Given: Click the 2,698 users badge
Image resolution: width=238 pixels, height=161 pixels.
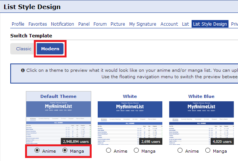Looking at the screenshot, I should [151, 141].
